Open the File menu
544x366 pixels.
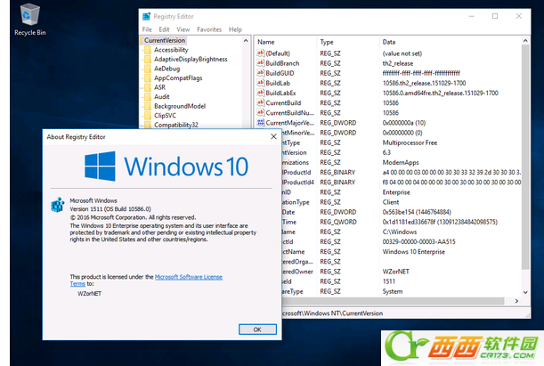point(147,29)
